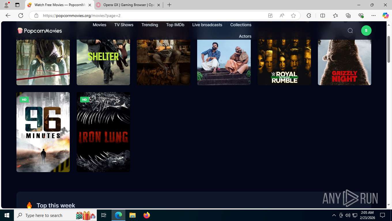392x221 pixels.
Task: Open the site search magnifier icon
Action: click(x=350, y=31)
